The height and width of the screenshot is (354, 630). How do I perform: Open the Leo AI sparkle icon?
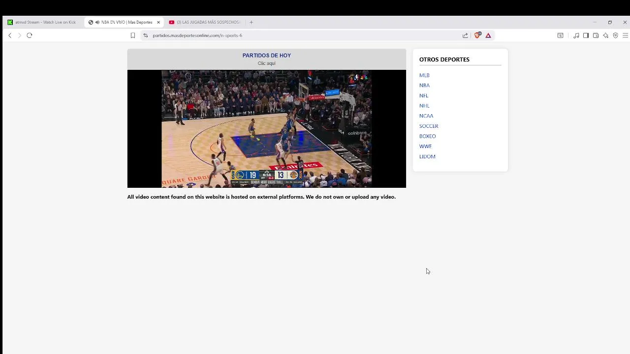pos(605,35)
